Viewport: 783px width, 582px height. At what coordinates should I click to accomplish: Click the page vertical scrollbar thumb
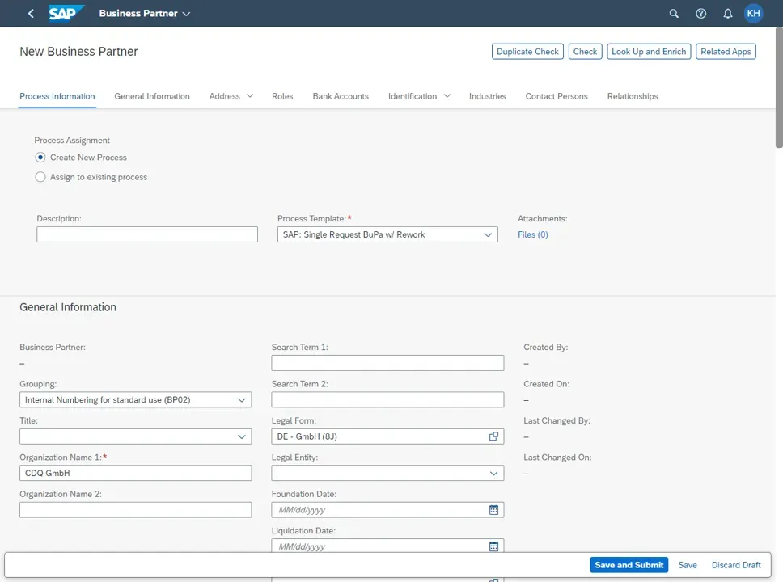(x=779, y=87)
